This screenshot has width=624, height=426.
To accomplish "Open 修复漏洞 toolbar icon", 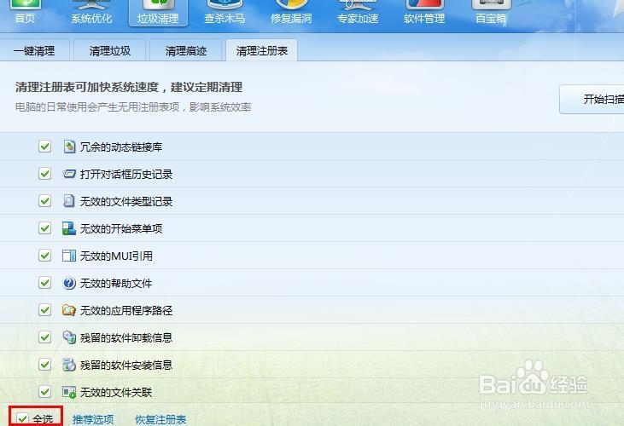I will coord(291,12).
